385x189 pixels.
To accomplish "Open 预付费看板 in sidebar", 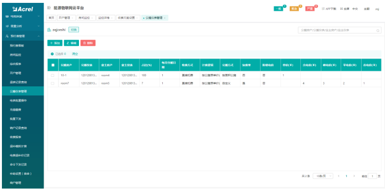I will (x=23, y=45).
